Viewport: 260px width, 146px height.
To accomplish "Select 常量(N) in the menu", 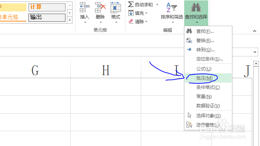I will point(208,97).
